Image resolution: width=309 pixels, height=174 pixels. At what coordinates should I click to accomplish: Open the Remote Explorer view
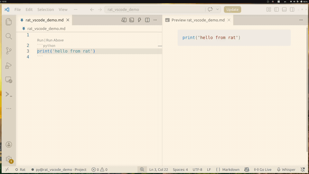[x=9, y=80]
